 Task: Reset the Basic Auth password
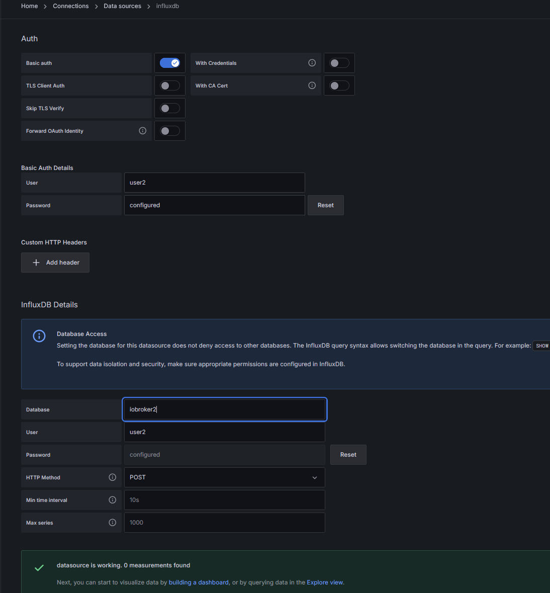[326, 205]
